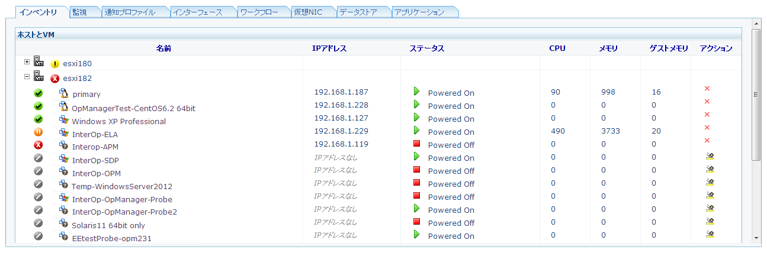
Task: Click delete action for Windows XP Professional
Action: tap(707, 114)
